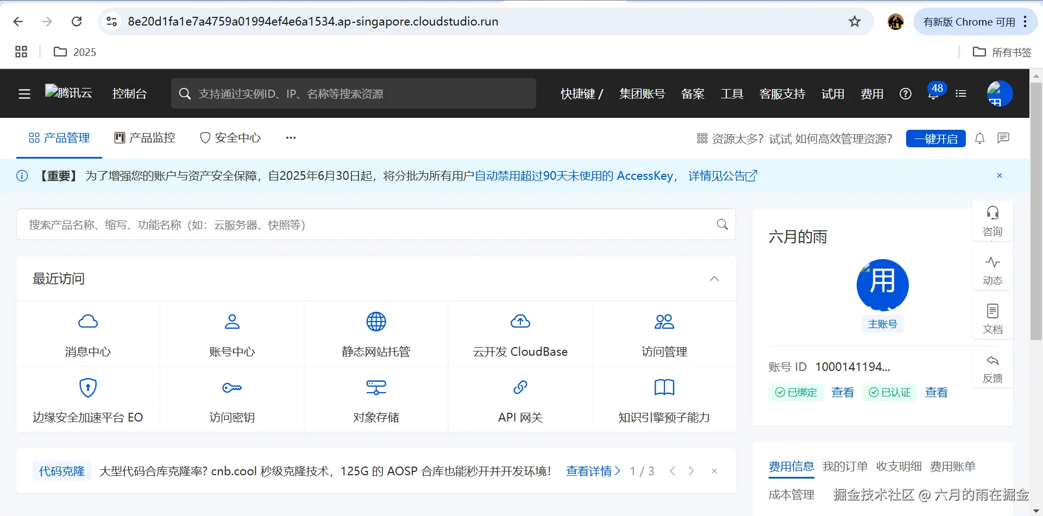Screen dimensions: 1043x516
Task: Click 查看 next to 已绑定
Action: (x=843, y=392)
